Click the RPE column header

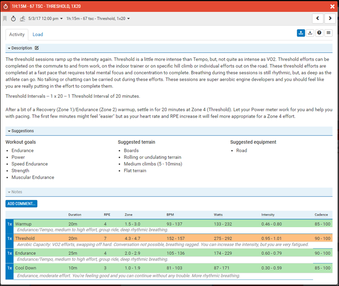pos(107,214)
